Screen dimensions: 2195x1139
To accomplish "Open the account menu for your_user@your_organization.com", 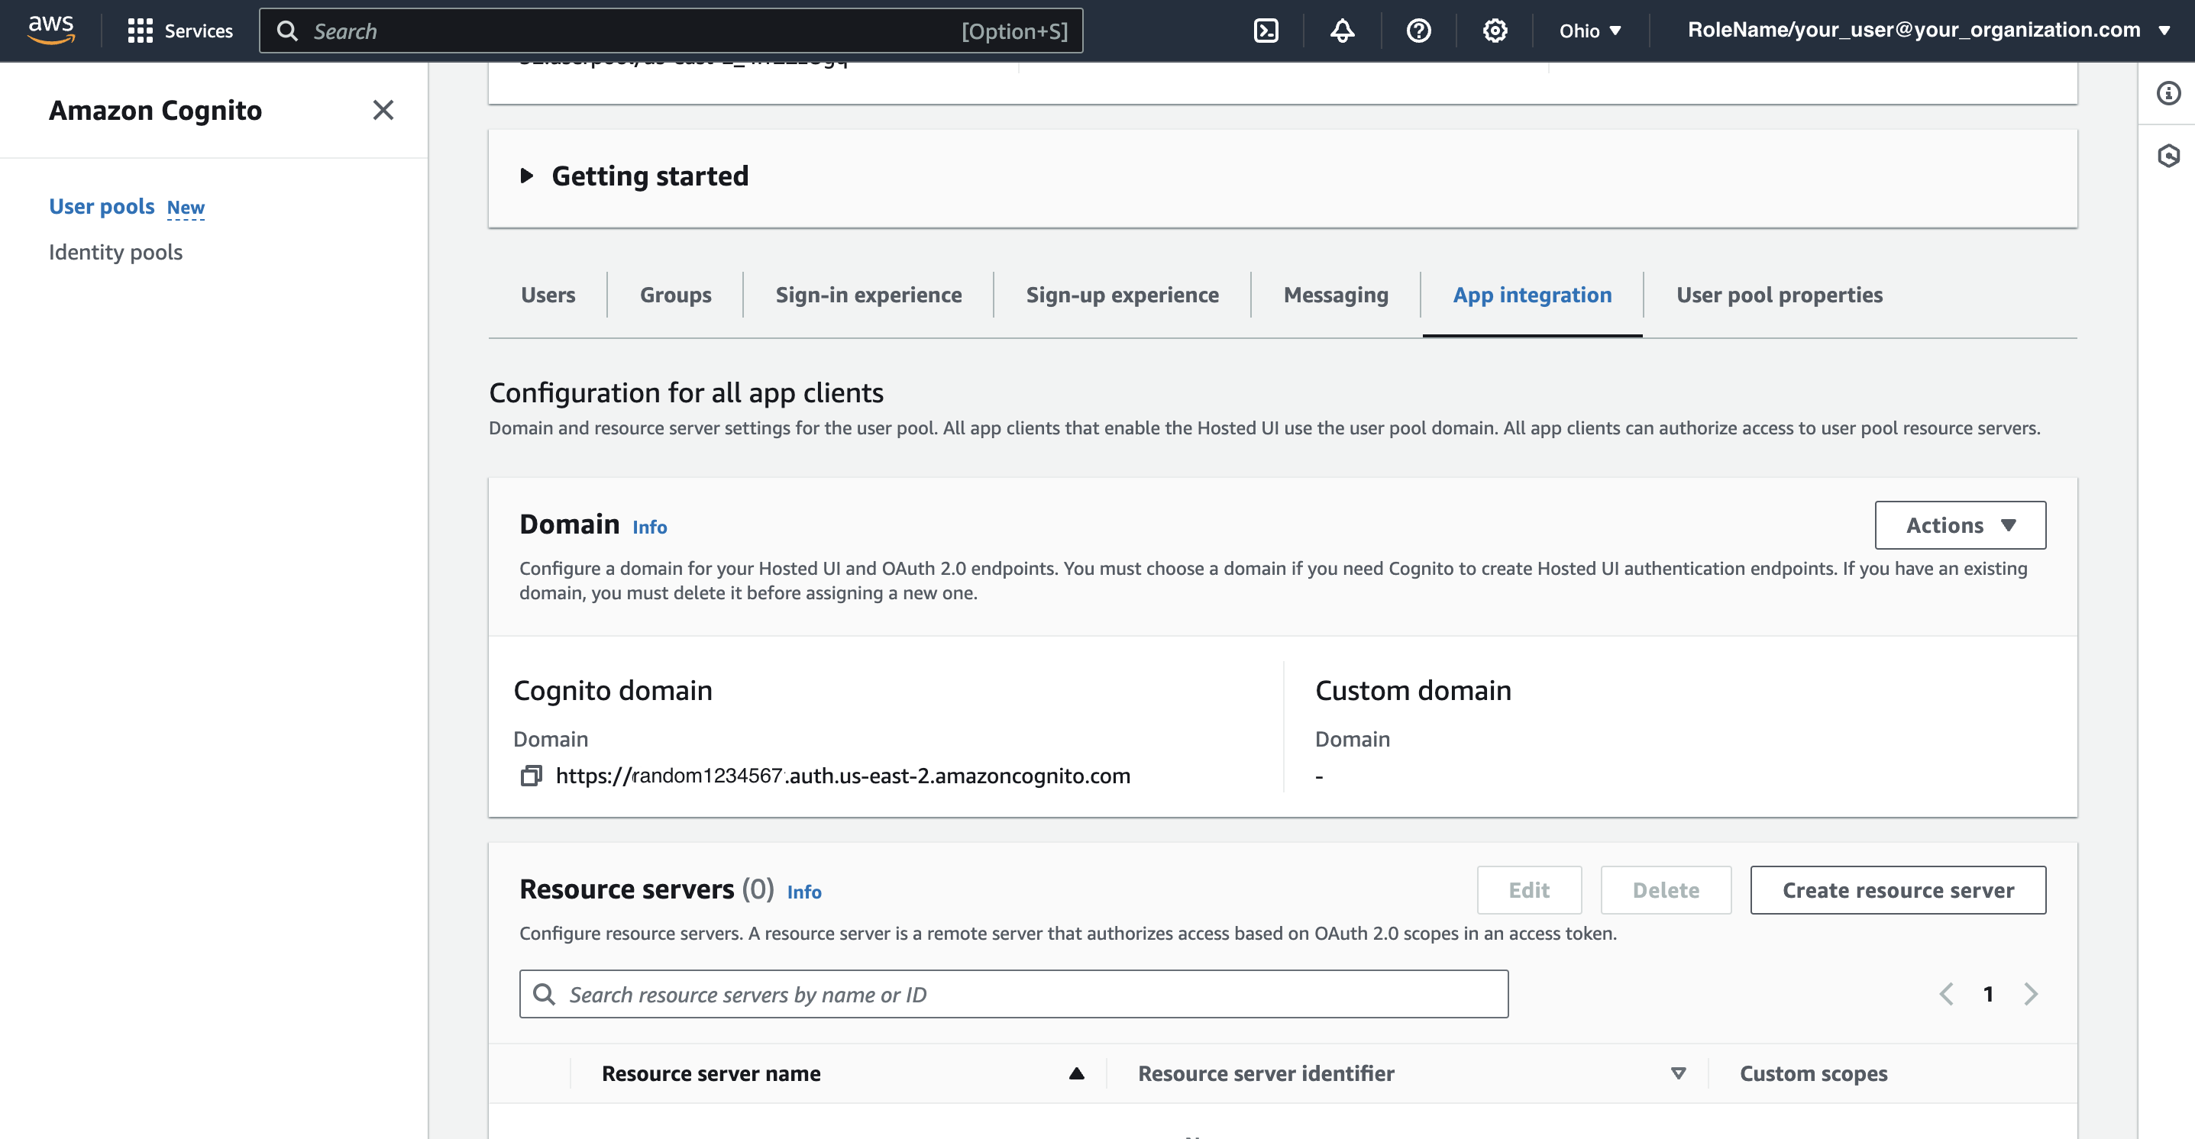I will pyautogui.click(x=1928, y=30).
